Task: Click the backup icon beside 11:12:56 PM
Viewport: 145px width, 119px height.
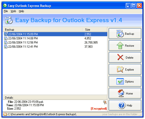Action: [6, 42]
